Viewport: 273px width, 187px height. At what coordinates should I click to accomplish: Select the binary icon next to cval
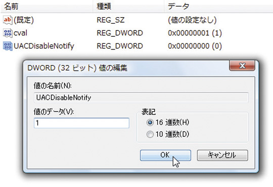(8, 33)
